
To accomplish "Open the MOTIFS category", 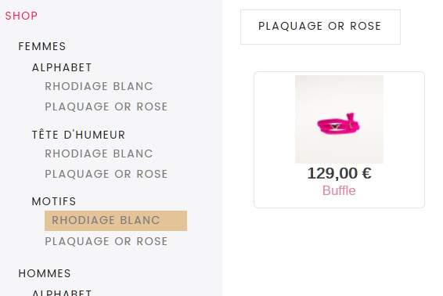I will (x=54, y=201).
